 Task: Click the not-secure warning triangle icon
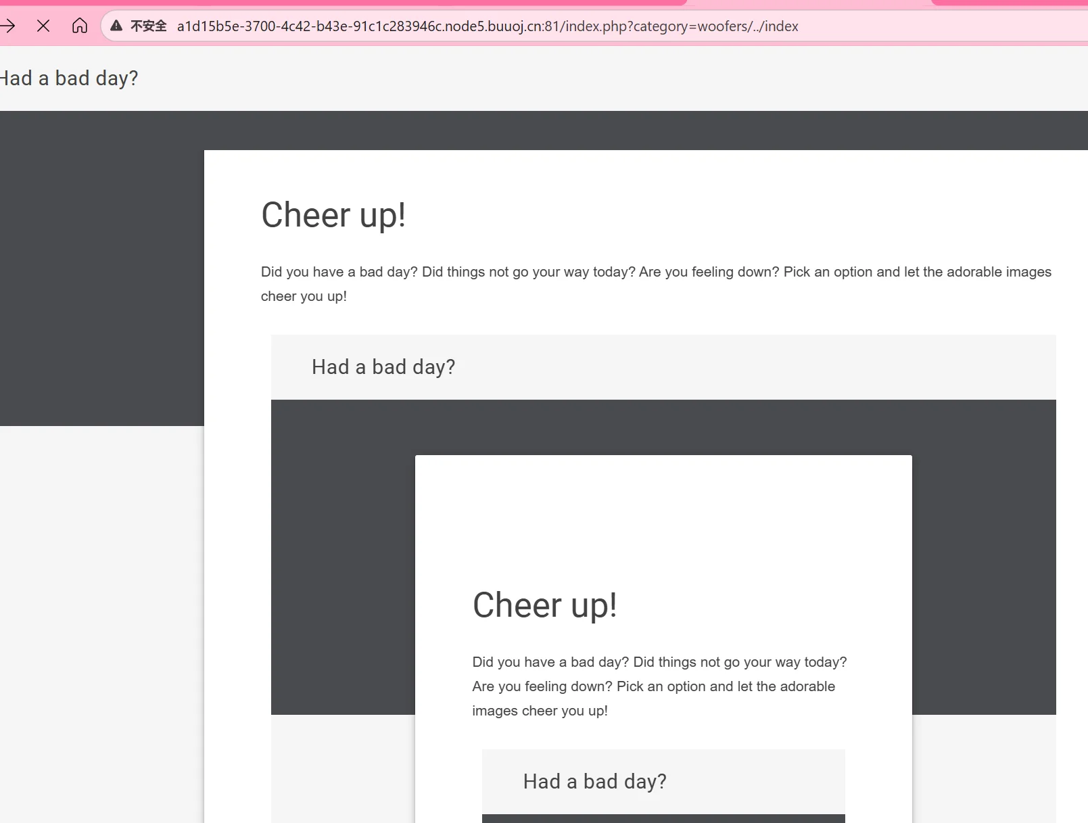[116, 26]
